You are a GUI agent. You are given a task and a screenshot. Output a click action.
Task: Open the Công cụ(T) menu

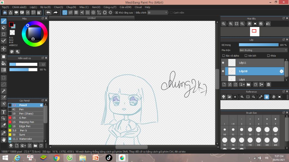110,7
